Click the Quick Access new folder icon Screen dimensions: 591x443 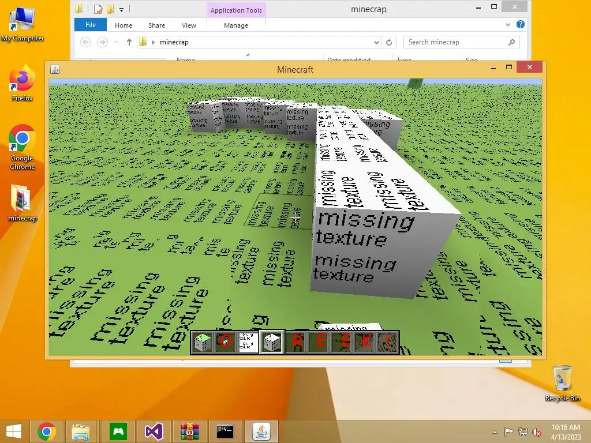[110, 9]
